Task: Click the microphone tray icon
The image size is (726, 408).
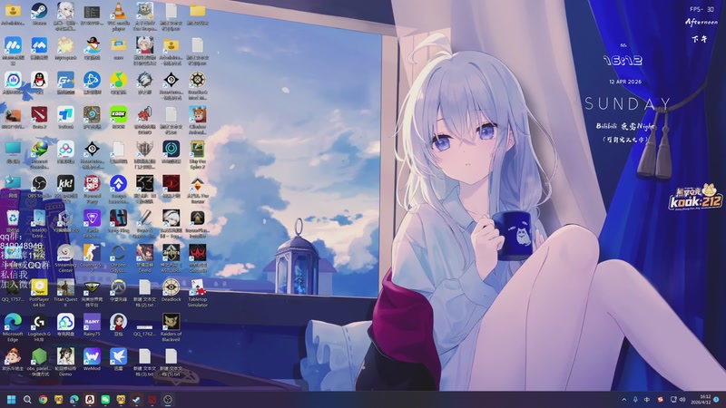Action: click(x=635, y=399)
